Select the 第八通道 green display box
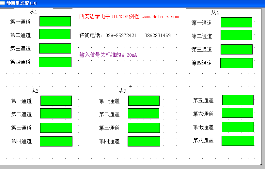Screen dimensions: 265x169 pyautogui.click(x=238, y=141)
